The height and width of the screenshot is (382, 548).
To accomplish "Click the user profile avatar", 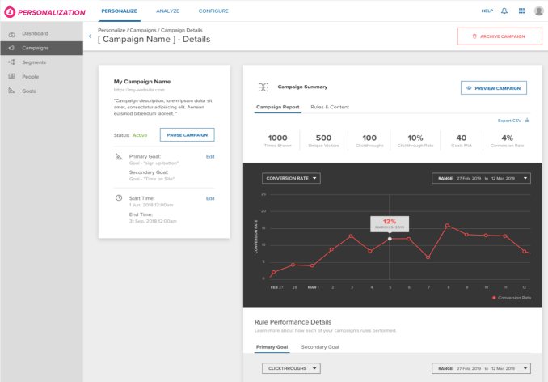I will (538, 11).
